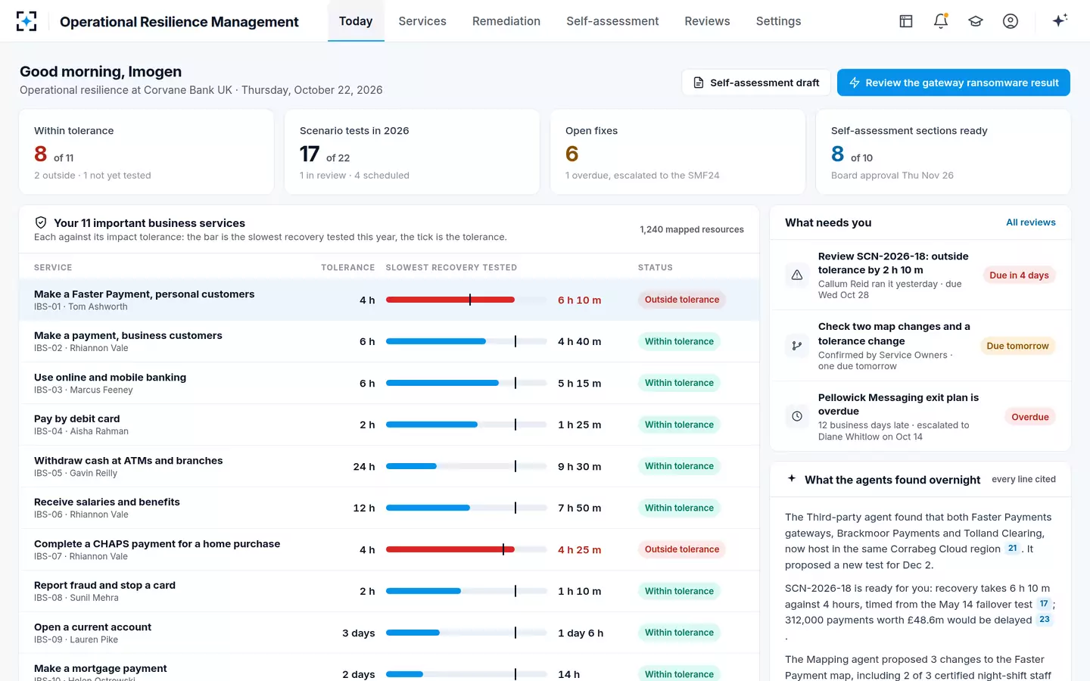Open the user account profile icon
The image size is (1090, 681).
tap(1011, 21)
